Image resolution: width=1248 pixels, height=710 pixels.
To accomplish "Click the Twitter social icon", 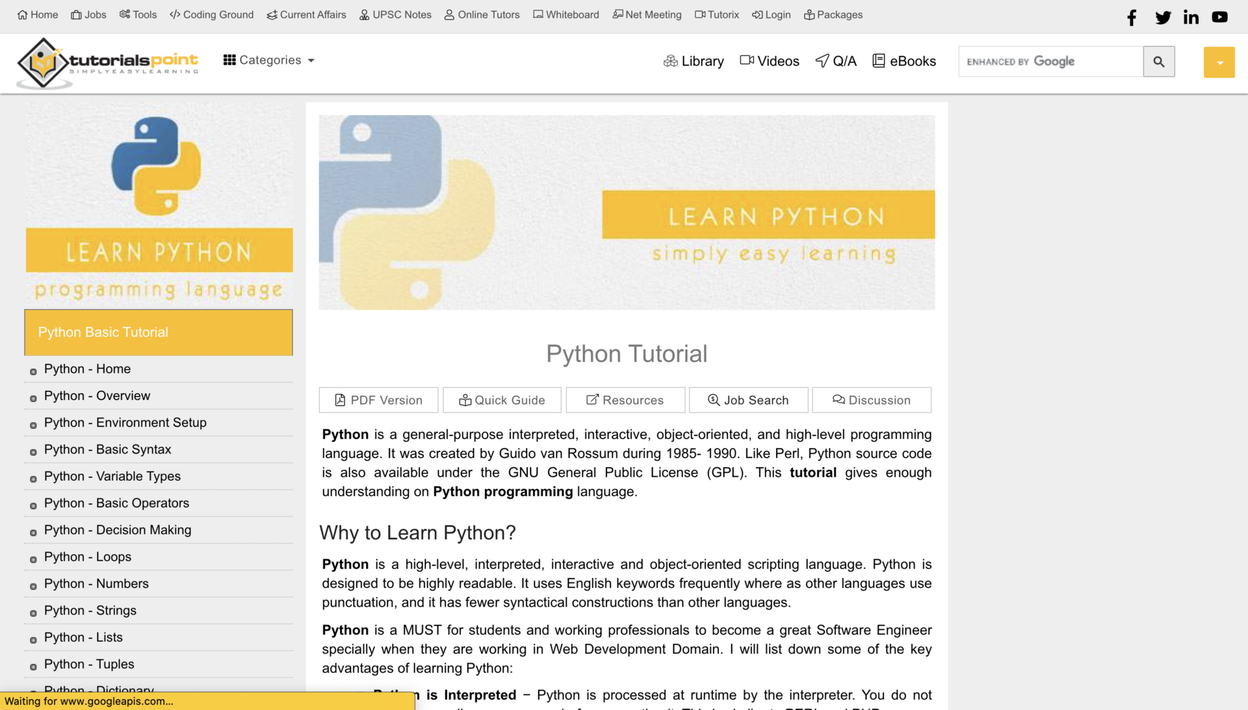I will tap(1163, 18).
